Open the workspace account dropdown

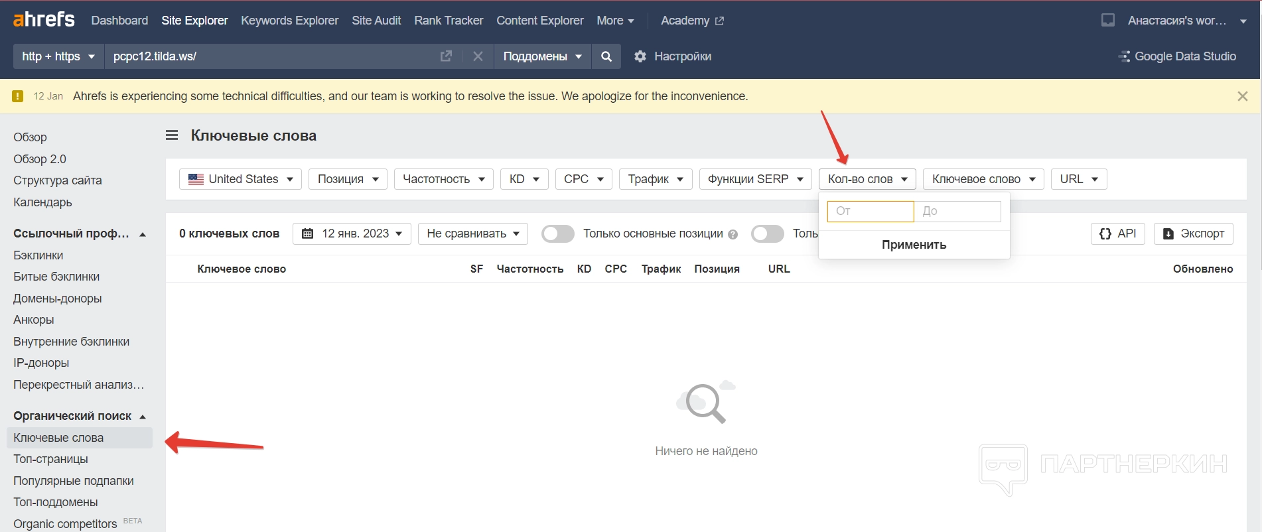(1187, 21)
